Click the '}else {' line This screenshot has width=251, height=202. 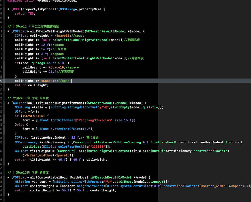(x=21, y=125)
